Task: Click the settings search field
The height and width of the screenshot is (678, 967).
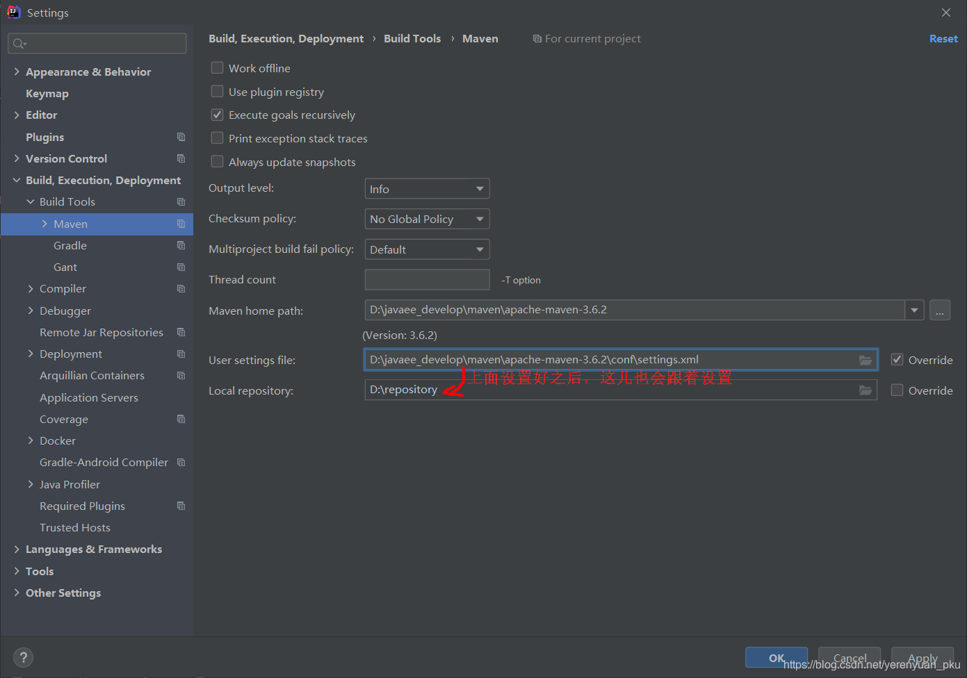Action: point(97,44)
